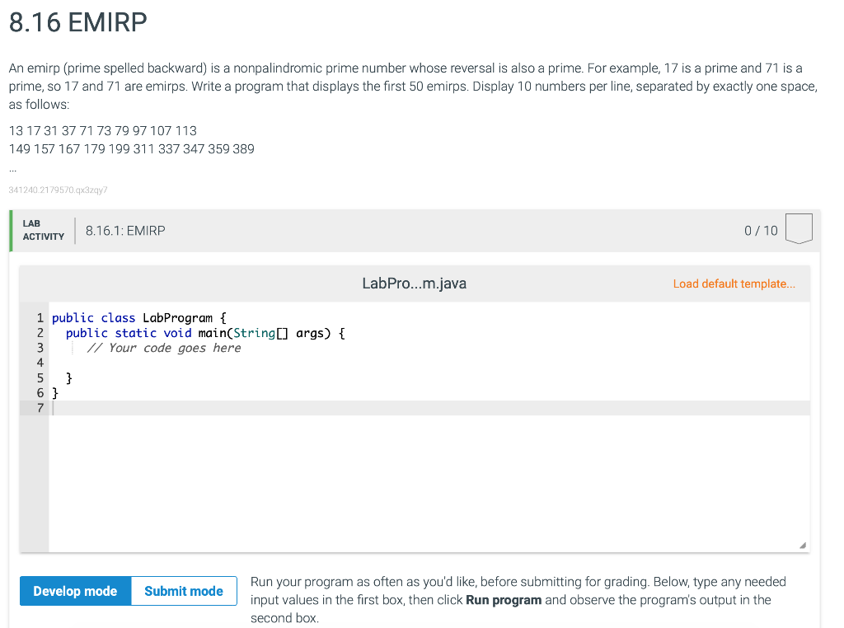
Task: Click the 0 / 10 score indicator
Action: pyautogui.click(x=760, y=231)
